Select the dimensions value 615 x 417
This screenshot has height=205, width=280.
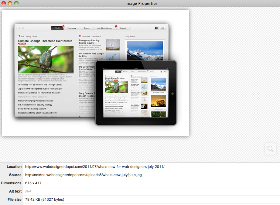click(33, 183)
